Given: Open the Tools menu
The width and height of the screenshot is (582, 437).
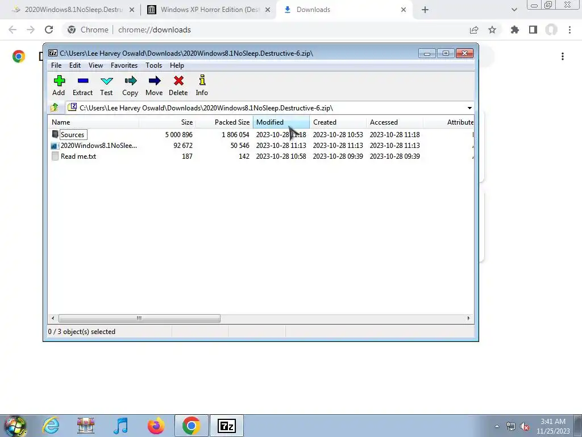Looking at the screenshot, I should pyautogui.click(x=153, y=65).
